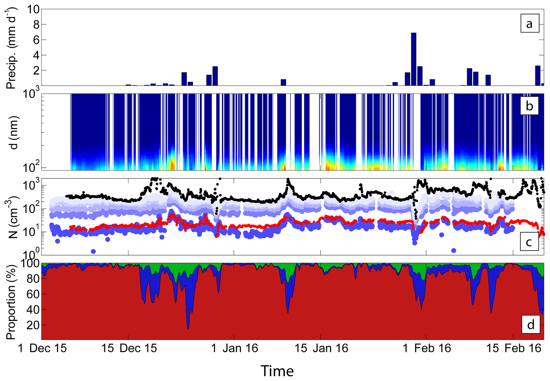Click the '1 Feb 16' axis label
The image size is (550, 381).
[x=427, y=348]
